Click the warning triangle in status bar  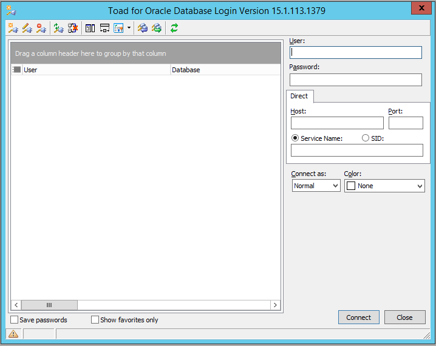coord(13,333)
